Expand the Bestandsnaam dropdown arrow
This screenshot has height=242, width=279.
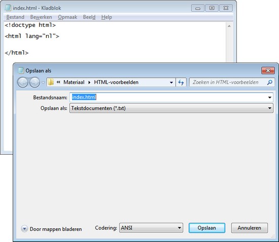point(270,97)
